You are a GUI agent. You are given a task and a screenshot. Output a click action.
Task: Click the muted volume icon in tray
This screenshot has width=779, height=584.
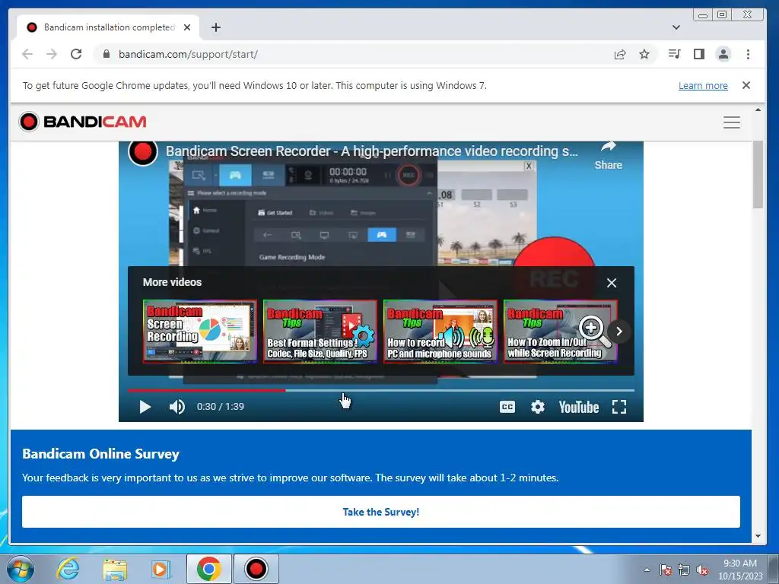[x=702, y=570]
